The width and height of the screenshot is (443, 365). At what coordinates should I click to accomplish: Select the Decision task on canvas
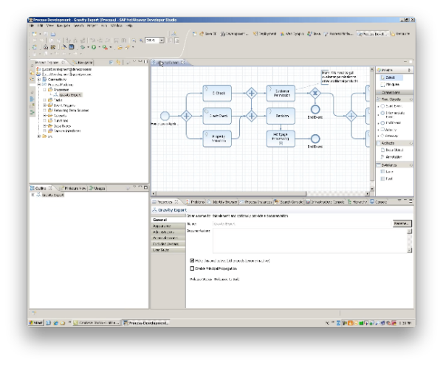click(281, 116)
